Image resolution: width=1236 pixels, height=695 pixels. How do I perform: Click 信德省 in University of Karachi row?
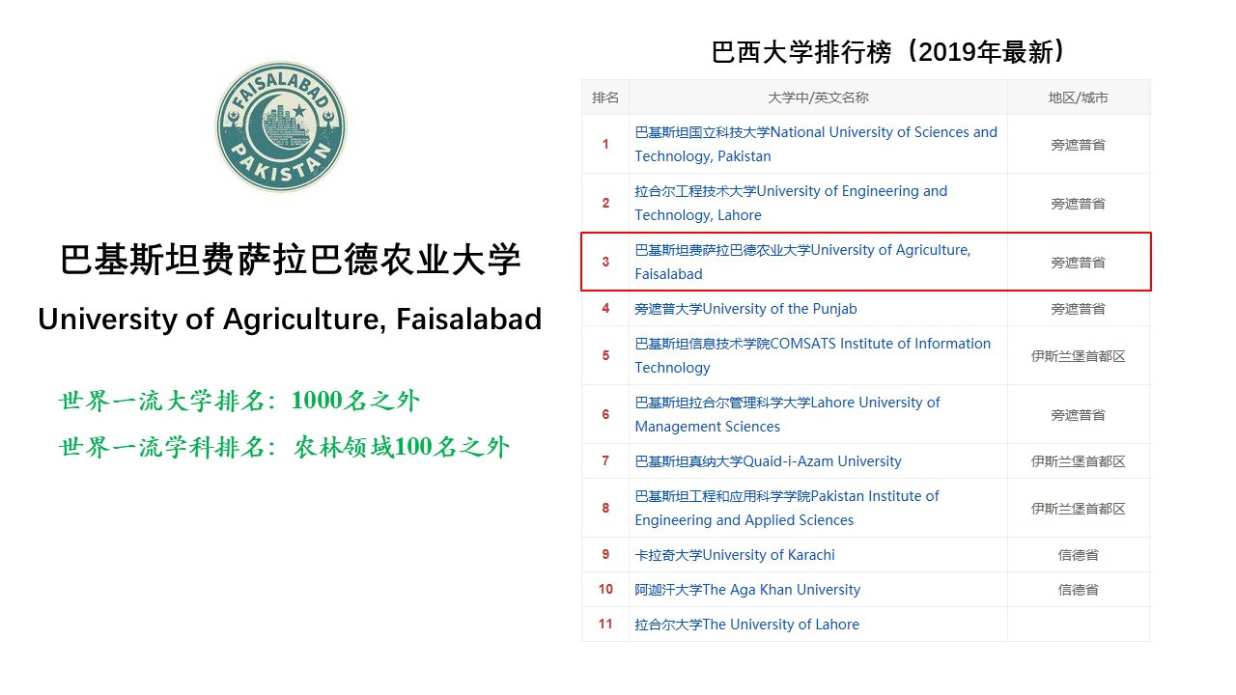1079,555
